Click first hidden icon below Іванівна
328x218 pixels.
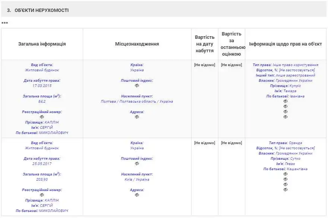pos(286,101)
